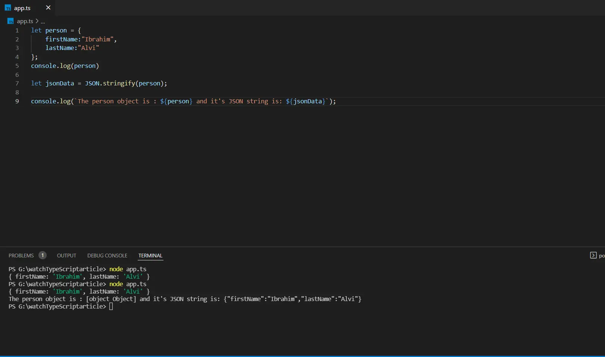The image size is (605, 357).
Task: Expand the breadcrumb ellipsis next to app.ts
Action: [43, 21]
